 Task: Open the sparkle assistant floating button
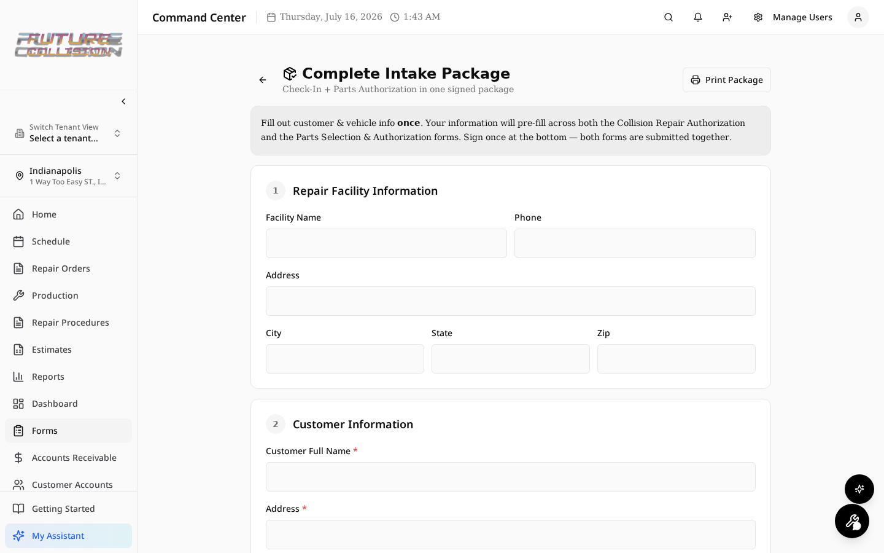coord(859,489)
